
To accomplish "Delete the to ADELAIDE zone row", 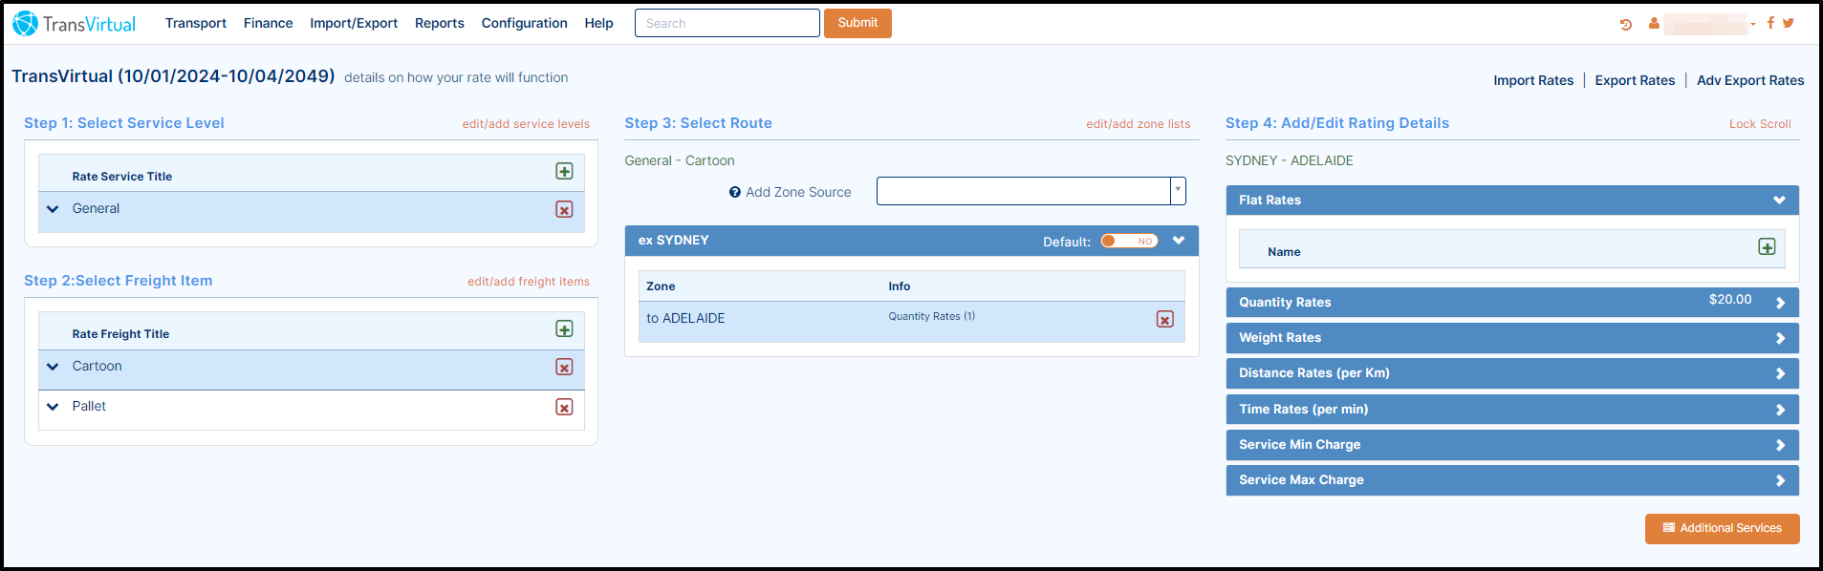I will click(x=1164, y=319).
